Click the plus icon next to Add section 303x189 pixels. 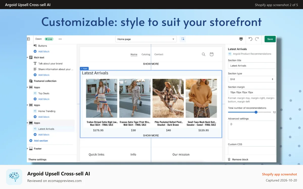31,141
